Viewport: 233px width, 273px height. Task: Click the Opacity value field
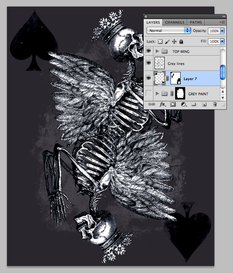tap(214, 31)
